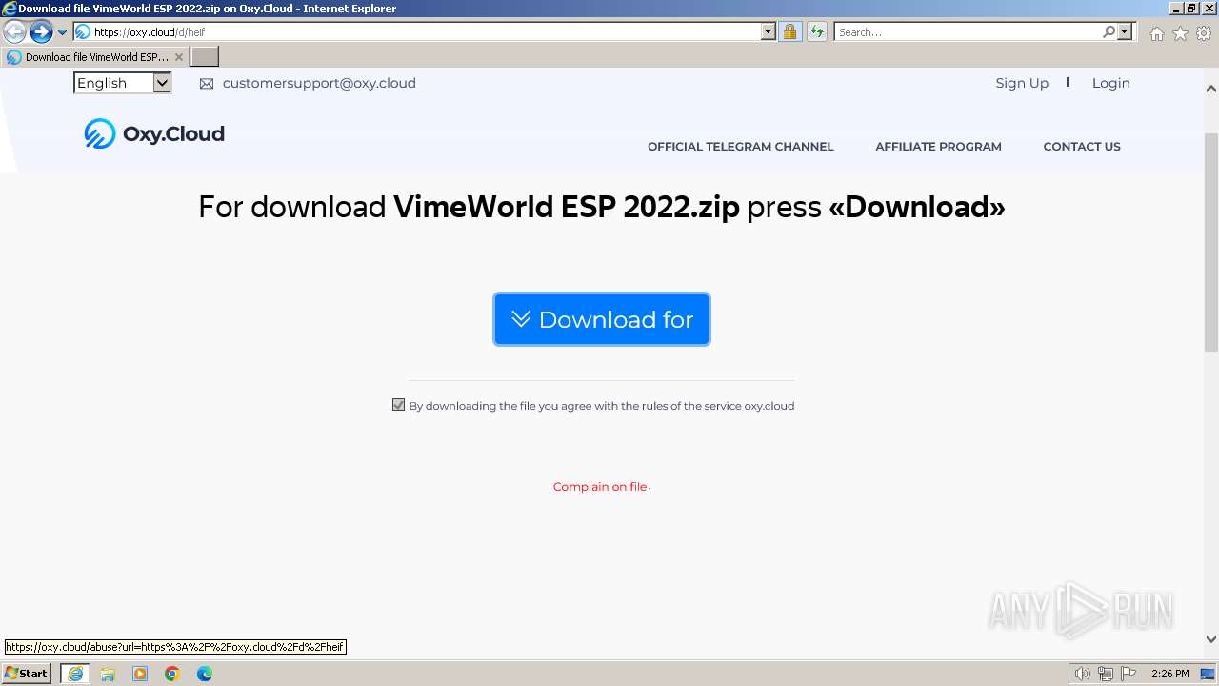Toggle the agree with rules checkbox
Screen dimensions: 1219x686
coord(398,405)
